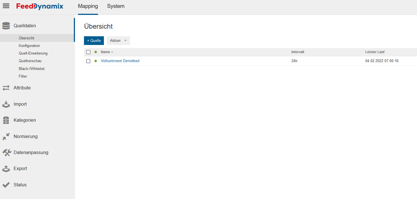The width and height of the screenshot is (417, 199).
Task: Click the 24h interval cell
Action: click(294, 61)
